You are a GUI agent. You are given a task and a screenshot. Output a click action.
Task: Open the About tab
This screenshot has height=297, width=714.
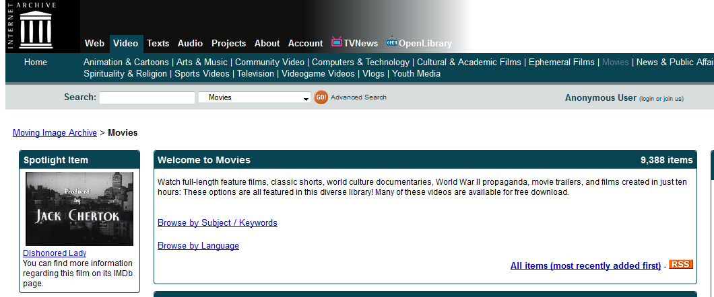pos(267,44)
